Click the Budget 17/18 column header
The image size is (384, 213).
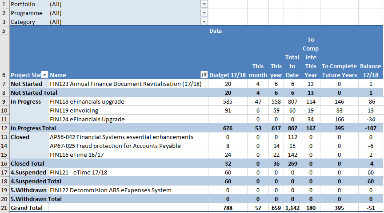(x=228, y=75)
